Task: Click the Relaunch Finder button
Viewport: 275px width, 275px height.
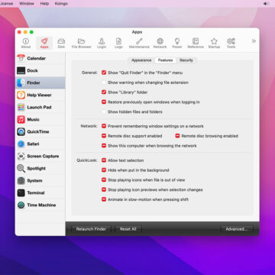Action: 91,229
